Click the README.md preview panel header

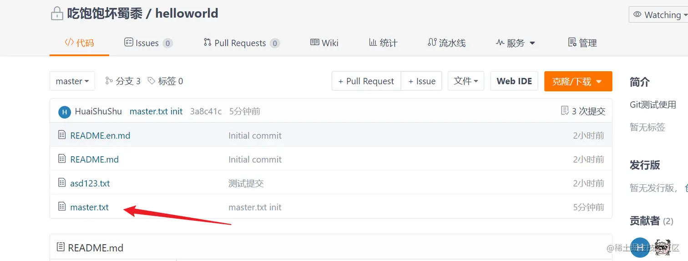click(331, 247)
